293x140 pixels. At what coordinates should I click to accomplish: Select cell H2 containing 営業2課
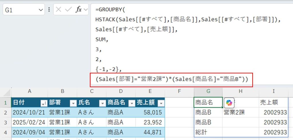click(241, 112)
